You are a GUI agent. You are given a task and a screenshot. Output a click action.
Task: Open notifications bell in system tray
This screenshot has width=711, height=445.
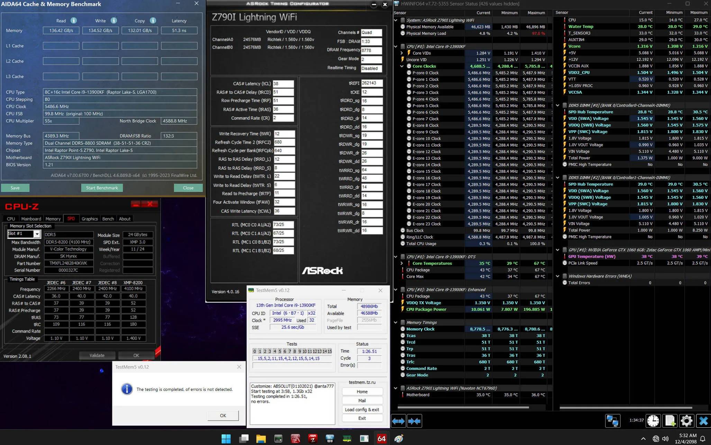pos(703,438)
